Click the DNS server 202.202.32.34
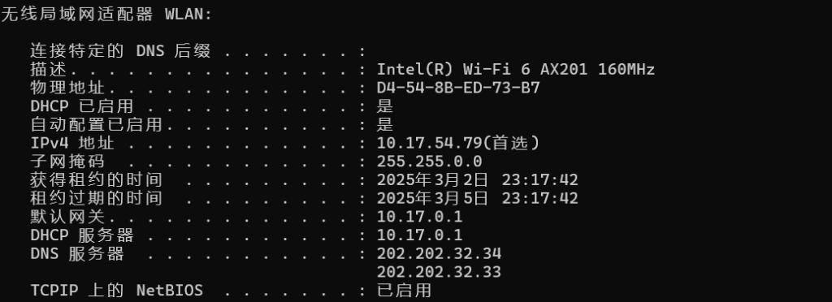Viewport: 832px width, 302px height. click(439, 254)
